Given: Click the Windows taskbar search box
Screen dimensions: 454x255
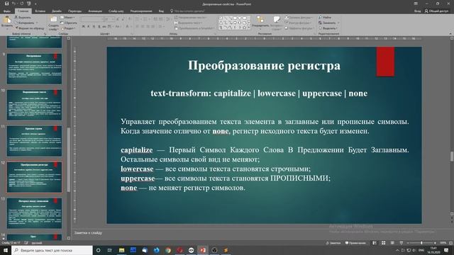Looking at the screenshot, I should (x=52, y=250).
